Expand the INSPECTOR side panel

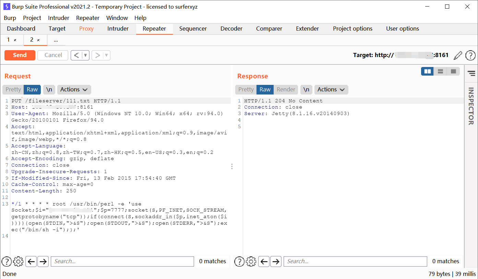click(x=471, y=106)
